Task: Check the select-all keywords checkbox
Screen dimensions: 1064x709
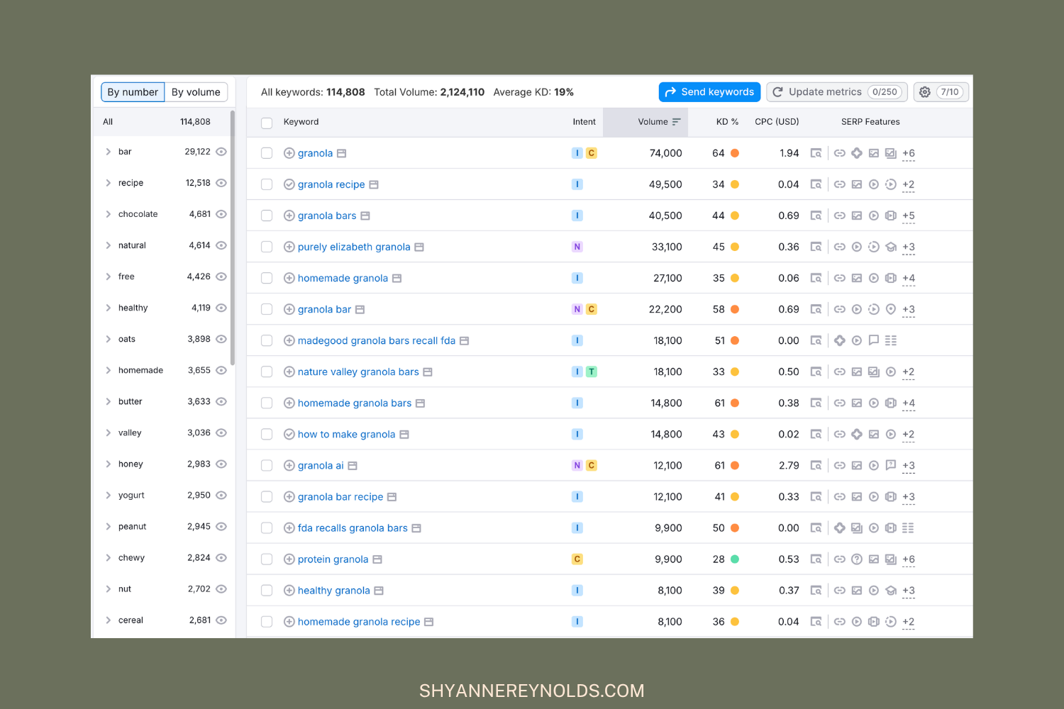Action: pyautogui.click(x=267, y=123)
